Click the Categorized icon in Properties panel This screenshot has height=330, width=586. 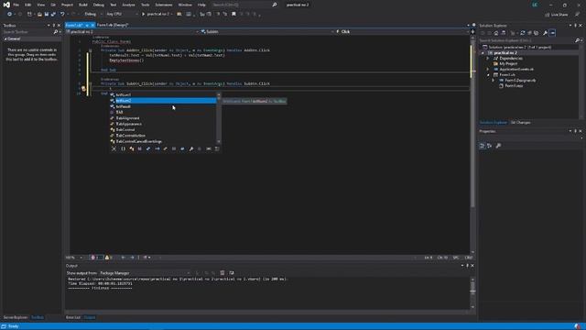pos(483,146)
